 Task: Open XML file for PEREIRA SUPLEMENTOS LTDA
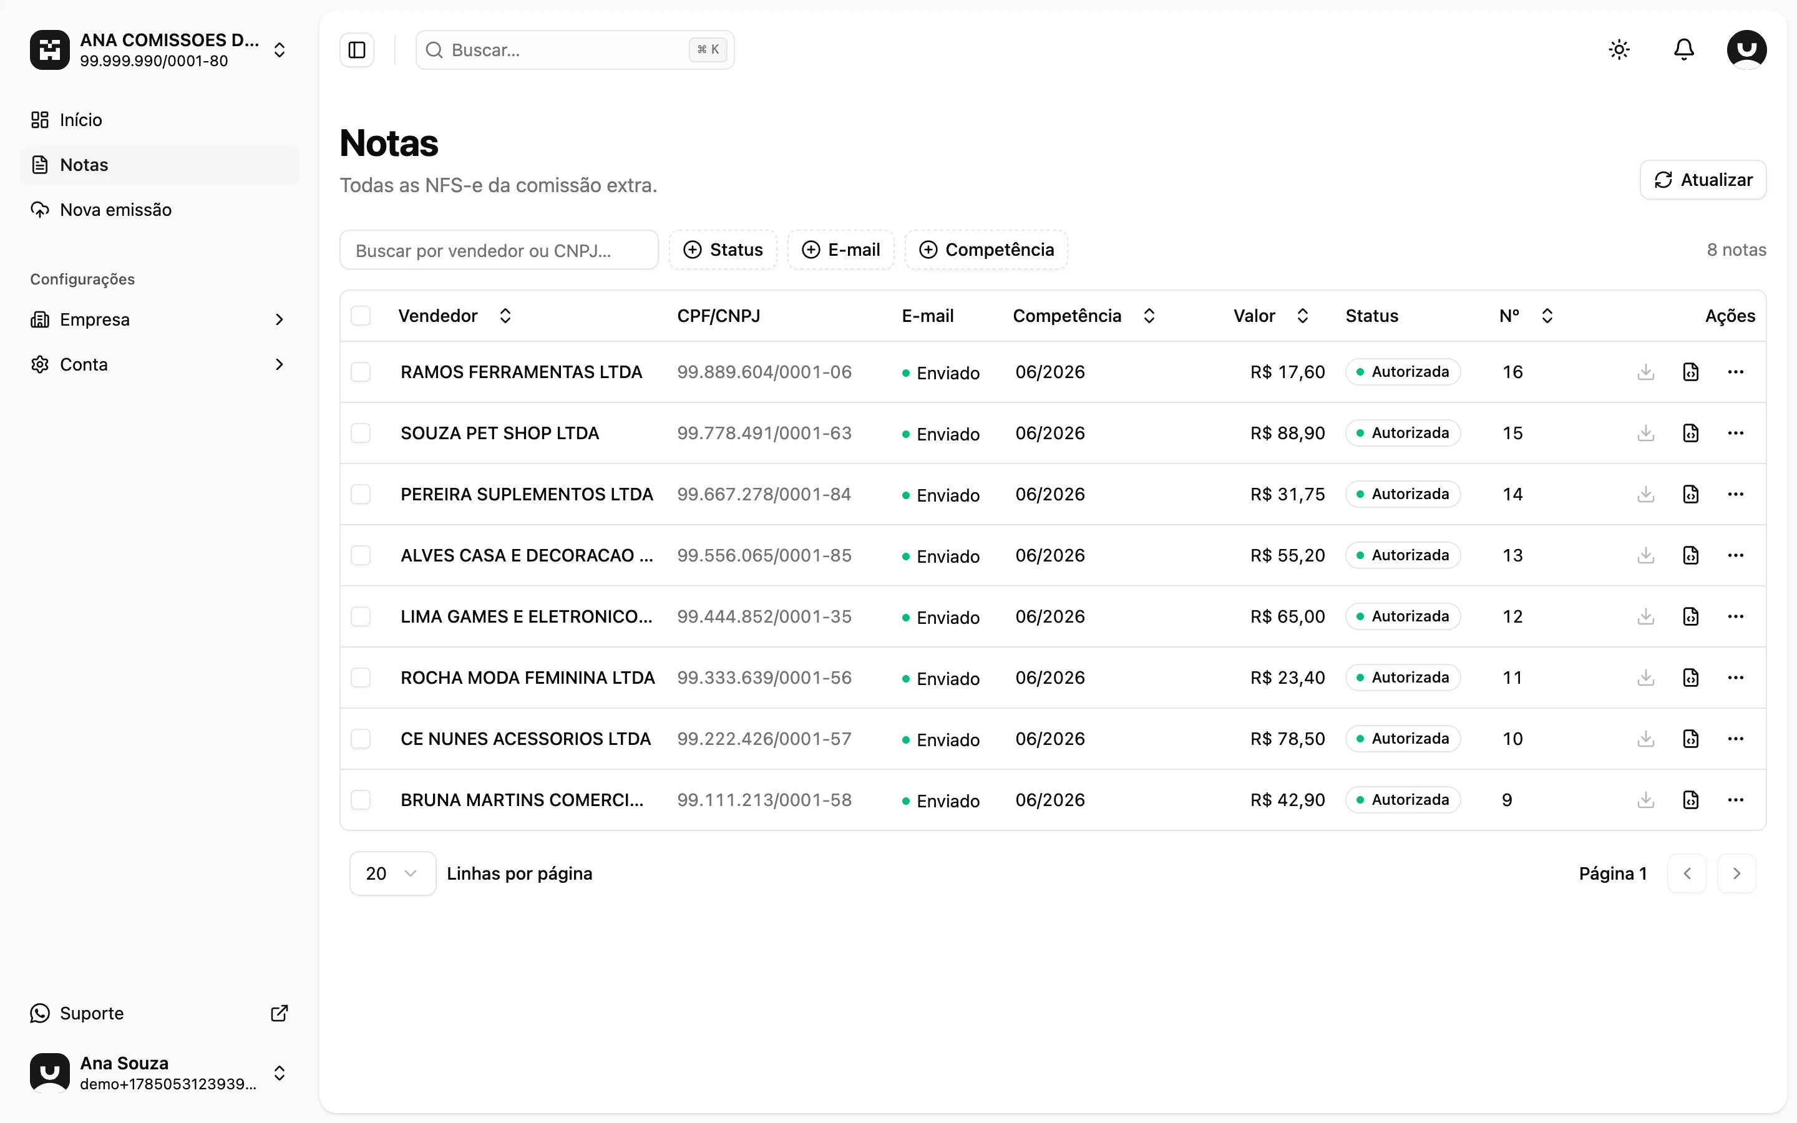[x=1691, y=494]
